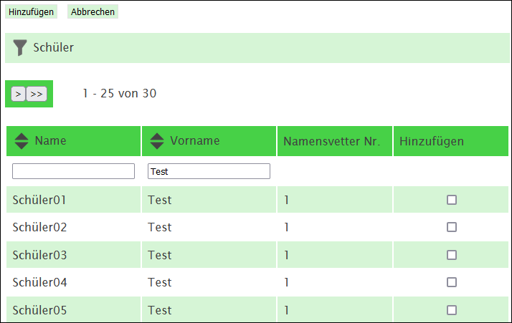Select the checkbox in Schüler04 row

(452, 282)
